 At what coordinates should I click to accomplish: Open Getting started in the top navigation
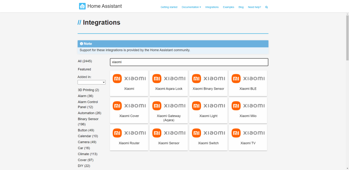point(169,7)
